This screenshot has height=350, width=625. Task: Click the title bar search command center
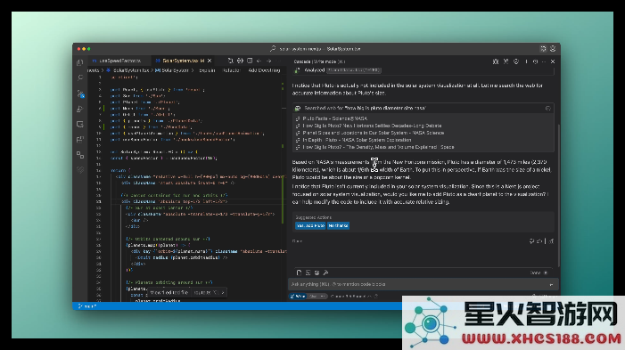[315, 49]
